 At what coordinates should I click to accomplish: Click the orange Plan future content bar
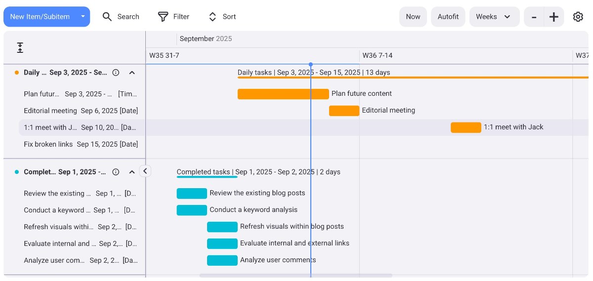pyautogui.click(x=283, y=94)
